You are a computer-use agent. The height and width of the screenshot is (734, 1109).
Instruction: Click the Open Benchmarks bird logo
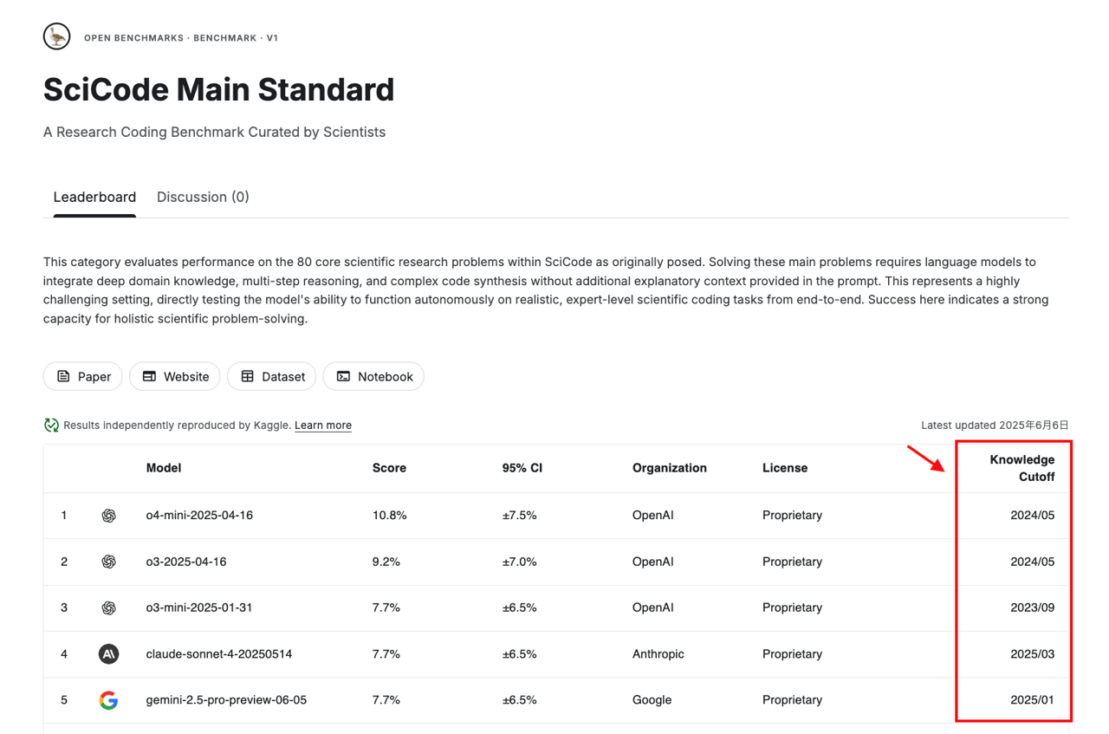coord(56,36)
